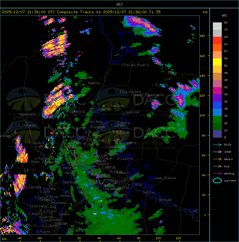Click the cyan 50YD arrow legend icon
This screenshot has width=239, height=242.
217,145
